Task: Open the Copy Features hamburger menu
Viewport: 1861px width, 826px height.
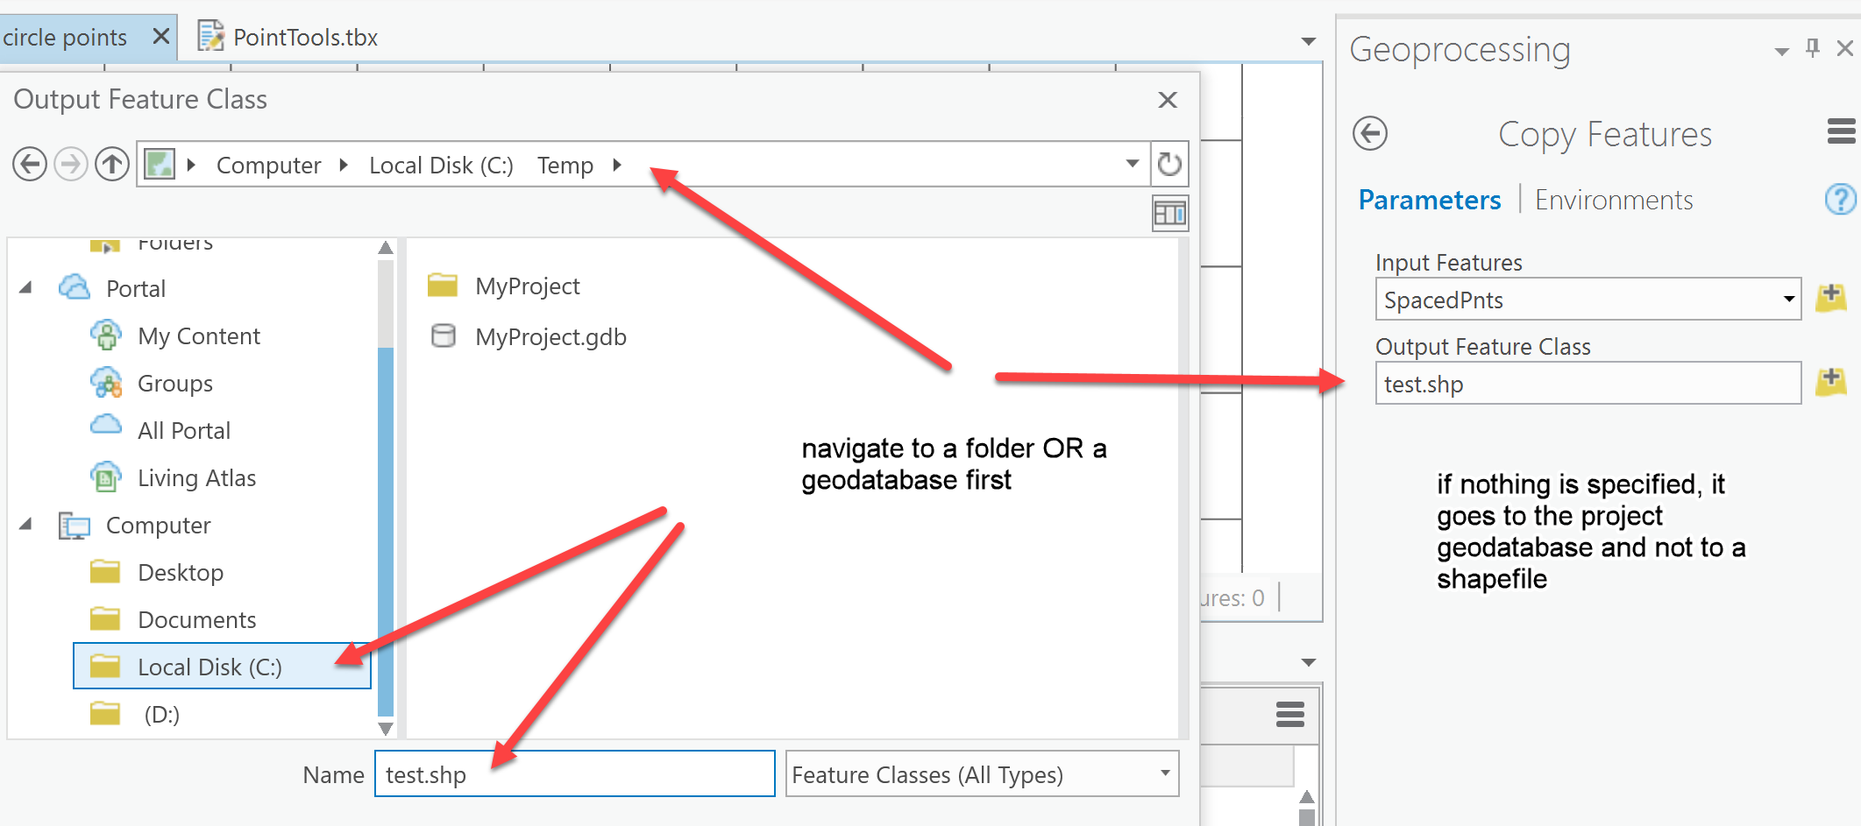Action: tap(1841, 132)
